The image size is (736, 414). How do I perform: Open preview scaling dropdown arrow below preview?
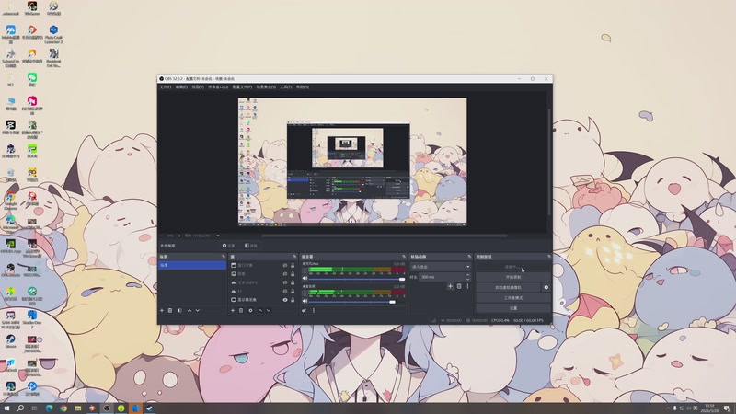(x=218, y=236)
